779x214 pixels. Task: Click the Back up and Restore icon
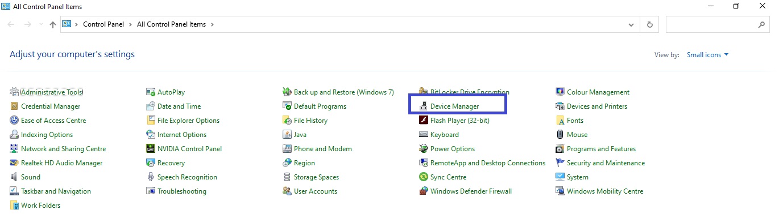coord(287,92)
